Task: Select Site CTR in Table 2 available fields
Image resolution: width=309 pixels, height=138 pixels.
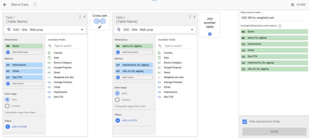Action: (x=168, y=97)
